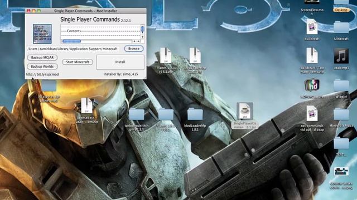Select the ModLoaderMp zip file icon
357x200 pixels.
(195, 56)
